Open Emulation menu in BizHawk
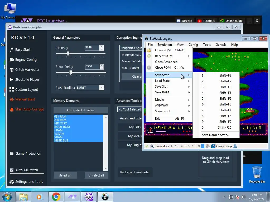The height and width of the screenshot is (202, 270). pyautogui.click(x=165, y=45)
